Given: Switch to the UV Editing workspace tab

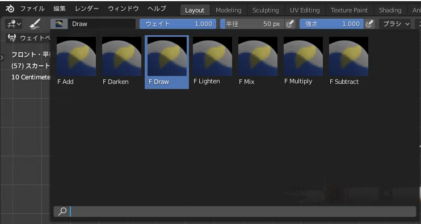Looking at the screenshot, I should [x=305, y=10].
